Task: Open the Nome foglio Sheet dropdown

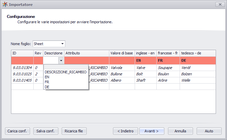Action: click(49, 44)
